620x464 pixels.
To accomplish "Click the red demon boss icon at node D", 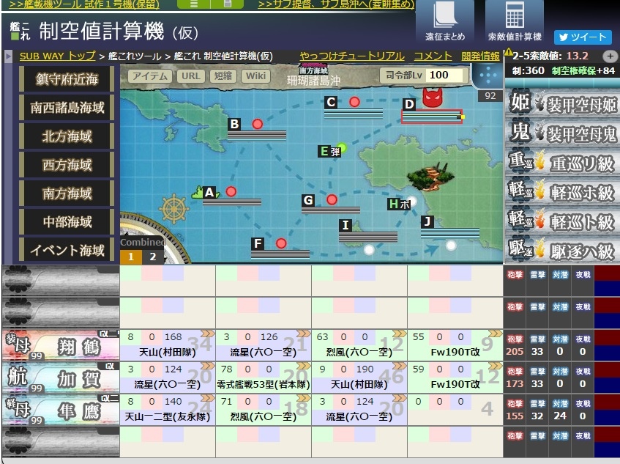I will (x=432, y=97).
